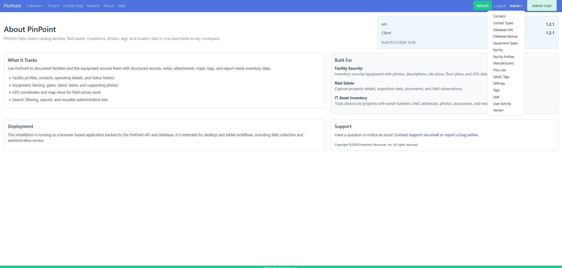Go to the Project page
Image resolution: width=562 pixels, height=268 pixels.
coord(54,6)
